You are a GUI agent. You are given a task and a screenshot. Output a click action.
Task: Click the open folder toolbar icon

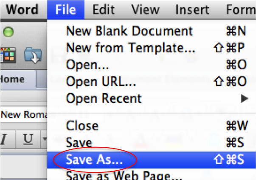point(33,55)
